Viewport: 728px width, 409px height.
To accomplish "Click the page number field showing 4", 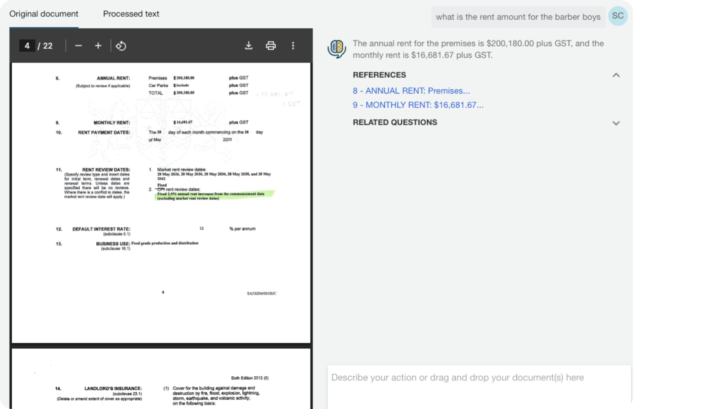I will [x=27, y=46].
